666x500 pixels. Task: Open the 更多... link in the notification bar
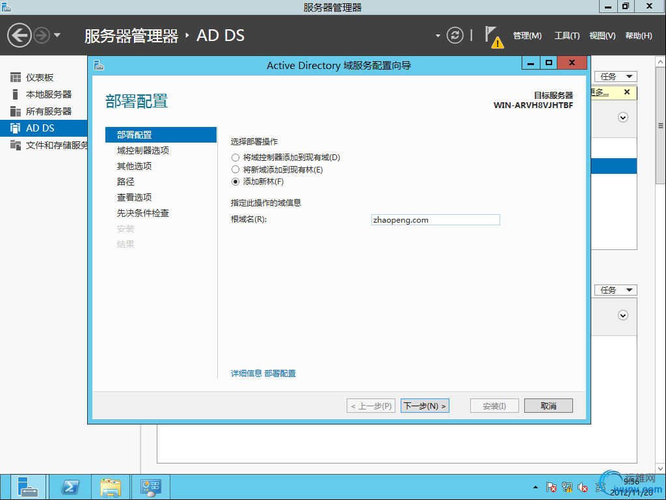click(x=600, y=92)
